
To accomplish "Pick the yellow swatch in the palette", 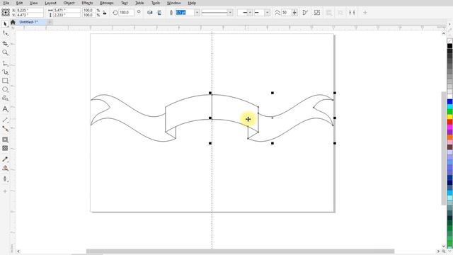I will (x=450, y=117).
